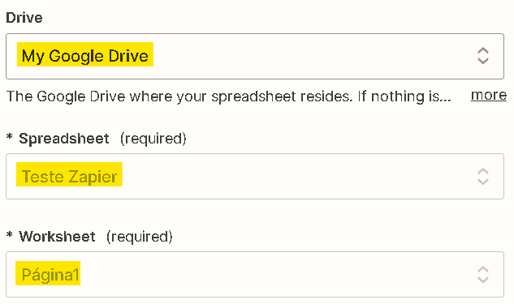Click the (required) text next to Worksheet
Viewport: 514px width, 304px height.
140,237
